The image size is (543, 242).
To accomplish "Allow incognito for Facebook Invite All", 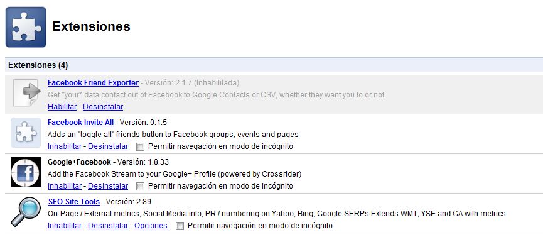I will click(140, 147).
